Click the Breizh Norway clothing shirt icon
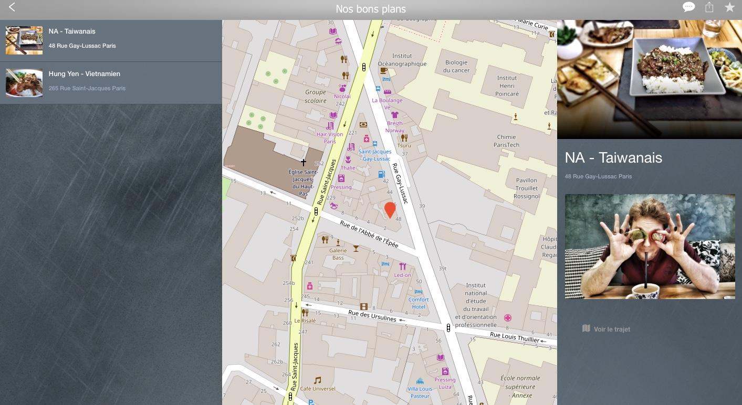The image size is (742, 405). coord(395,115)
